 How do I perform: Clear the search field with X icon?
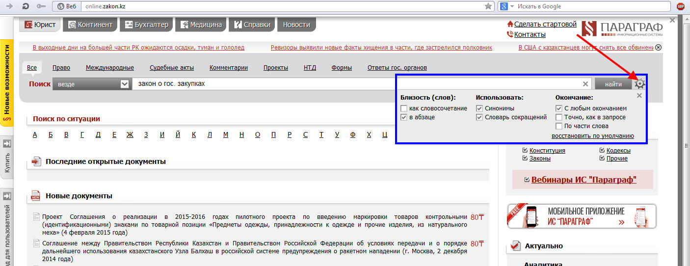(x=585, y=84)
